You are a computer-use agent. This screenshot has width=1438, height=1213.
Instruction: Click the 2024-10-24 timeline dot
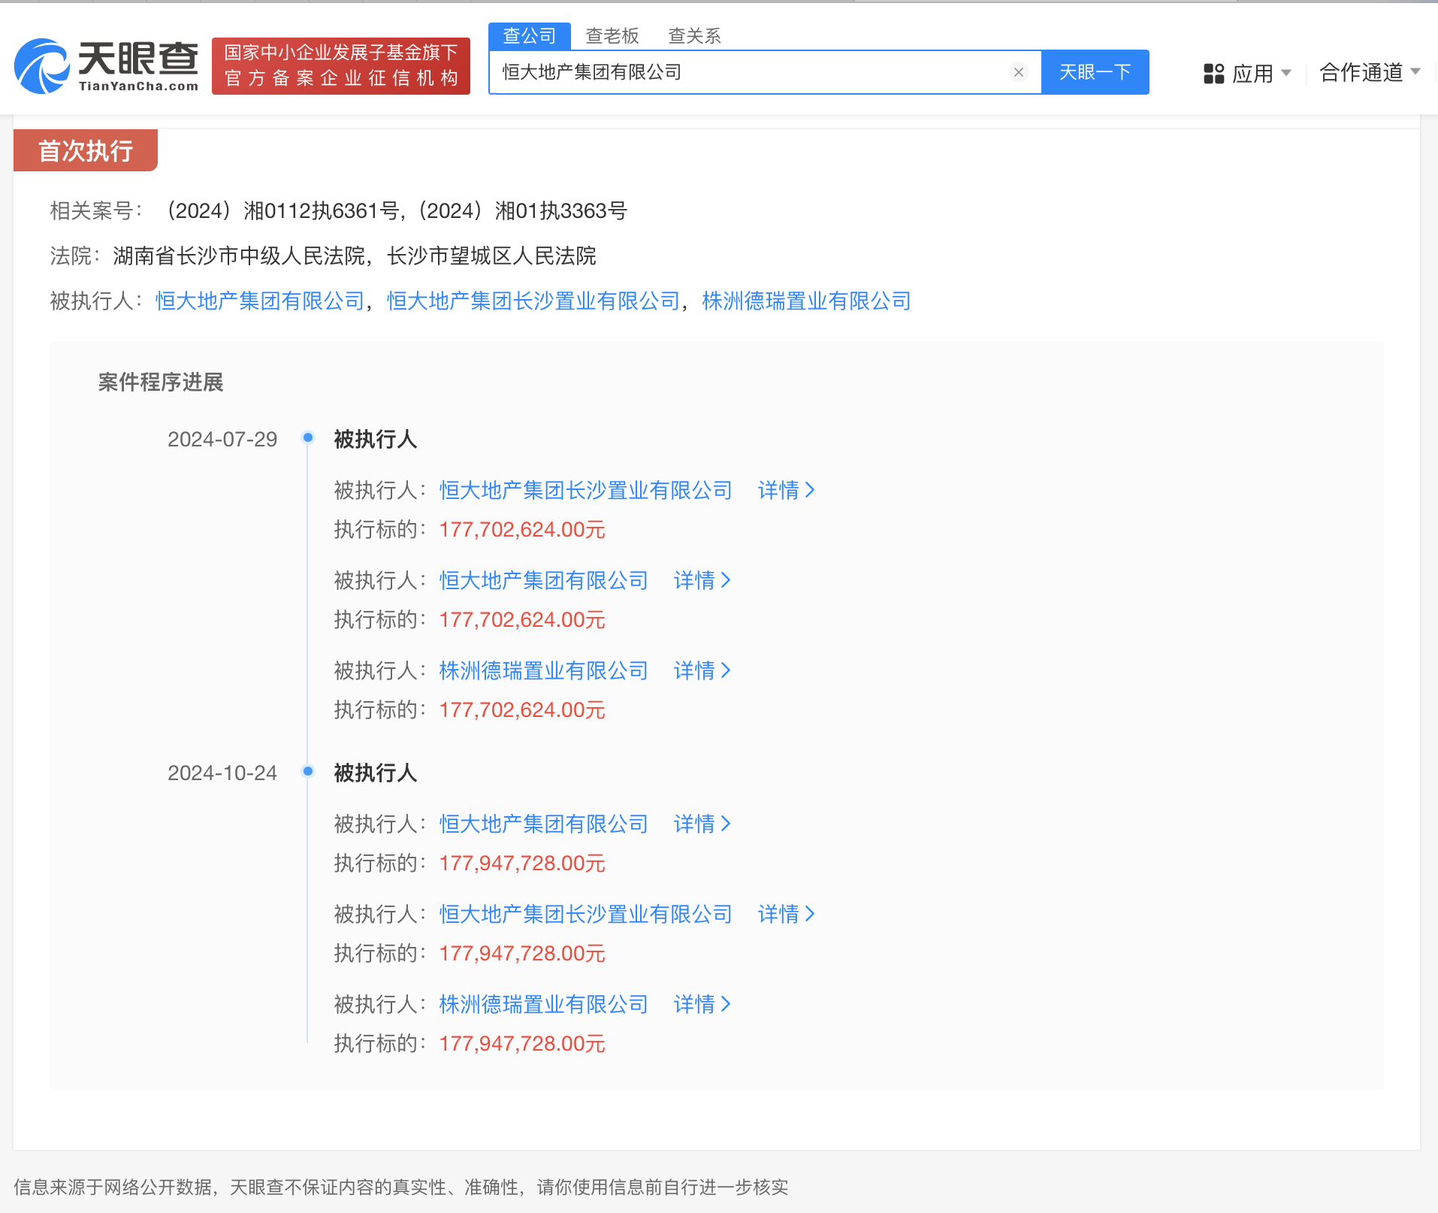click(308, 771)
